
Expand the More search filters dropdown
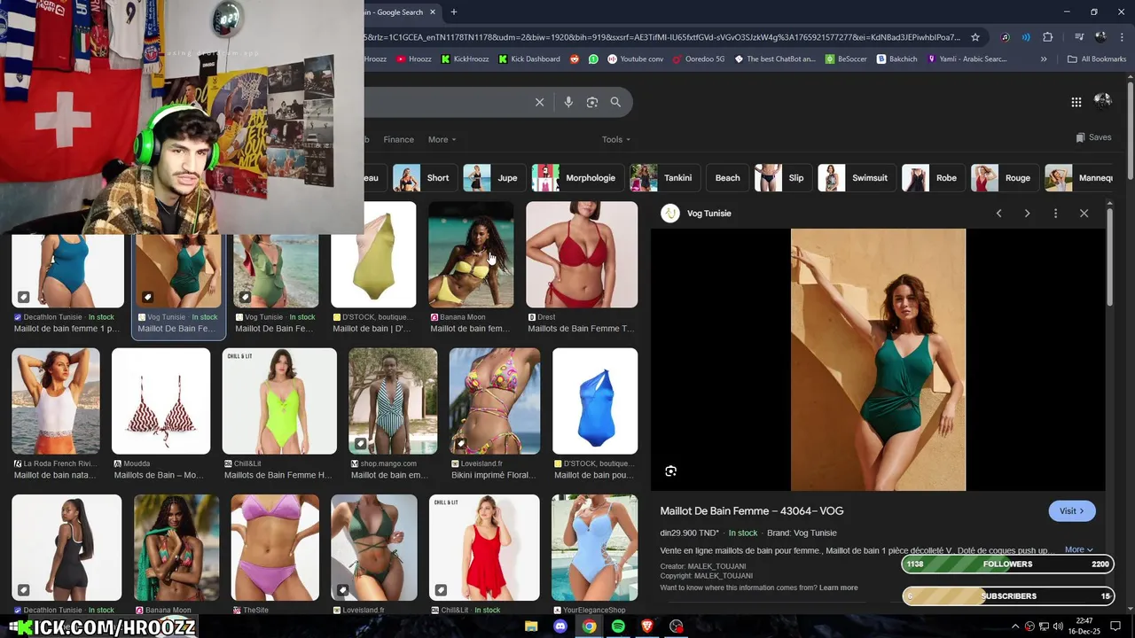click(442, 139)
